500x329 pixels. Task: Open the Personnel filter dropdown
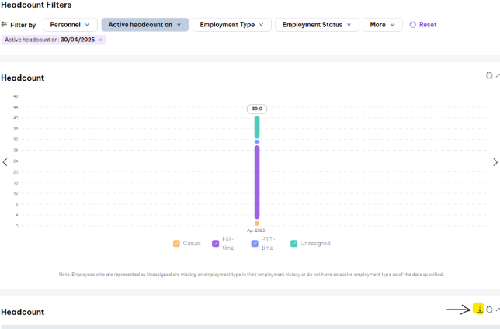70,25
